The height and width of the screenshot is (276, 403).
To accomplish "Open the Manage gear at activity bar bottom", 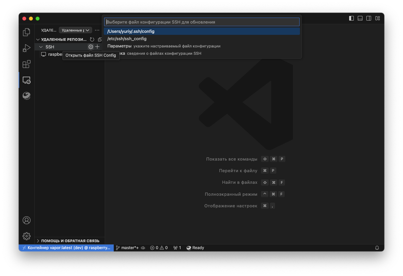I will coord(27,236).
